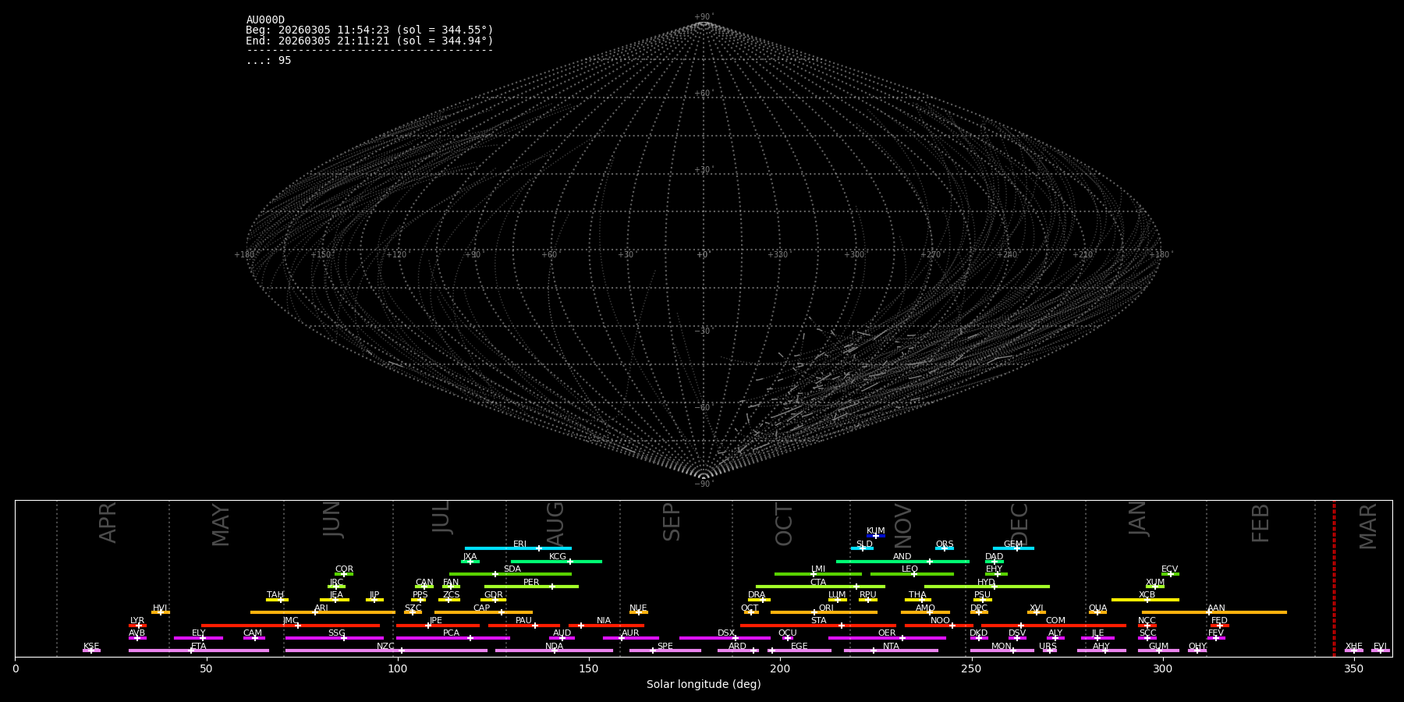Select the KUM shower label

[x=876, y=531]
